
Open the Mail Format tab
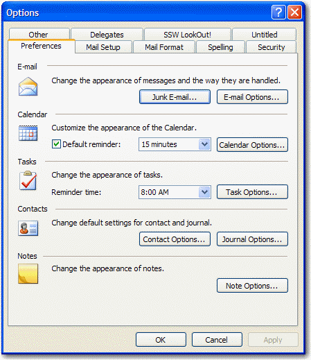(x=164, y=47)
